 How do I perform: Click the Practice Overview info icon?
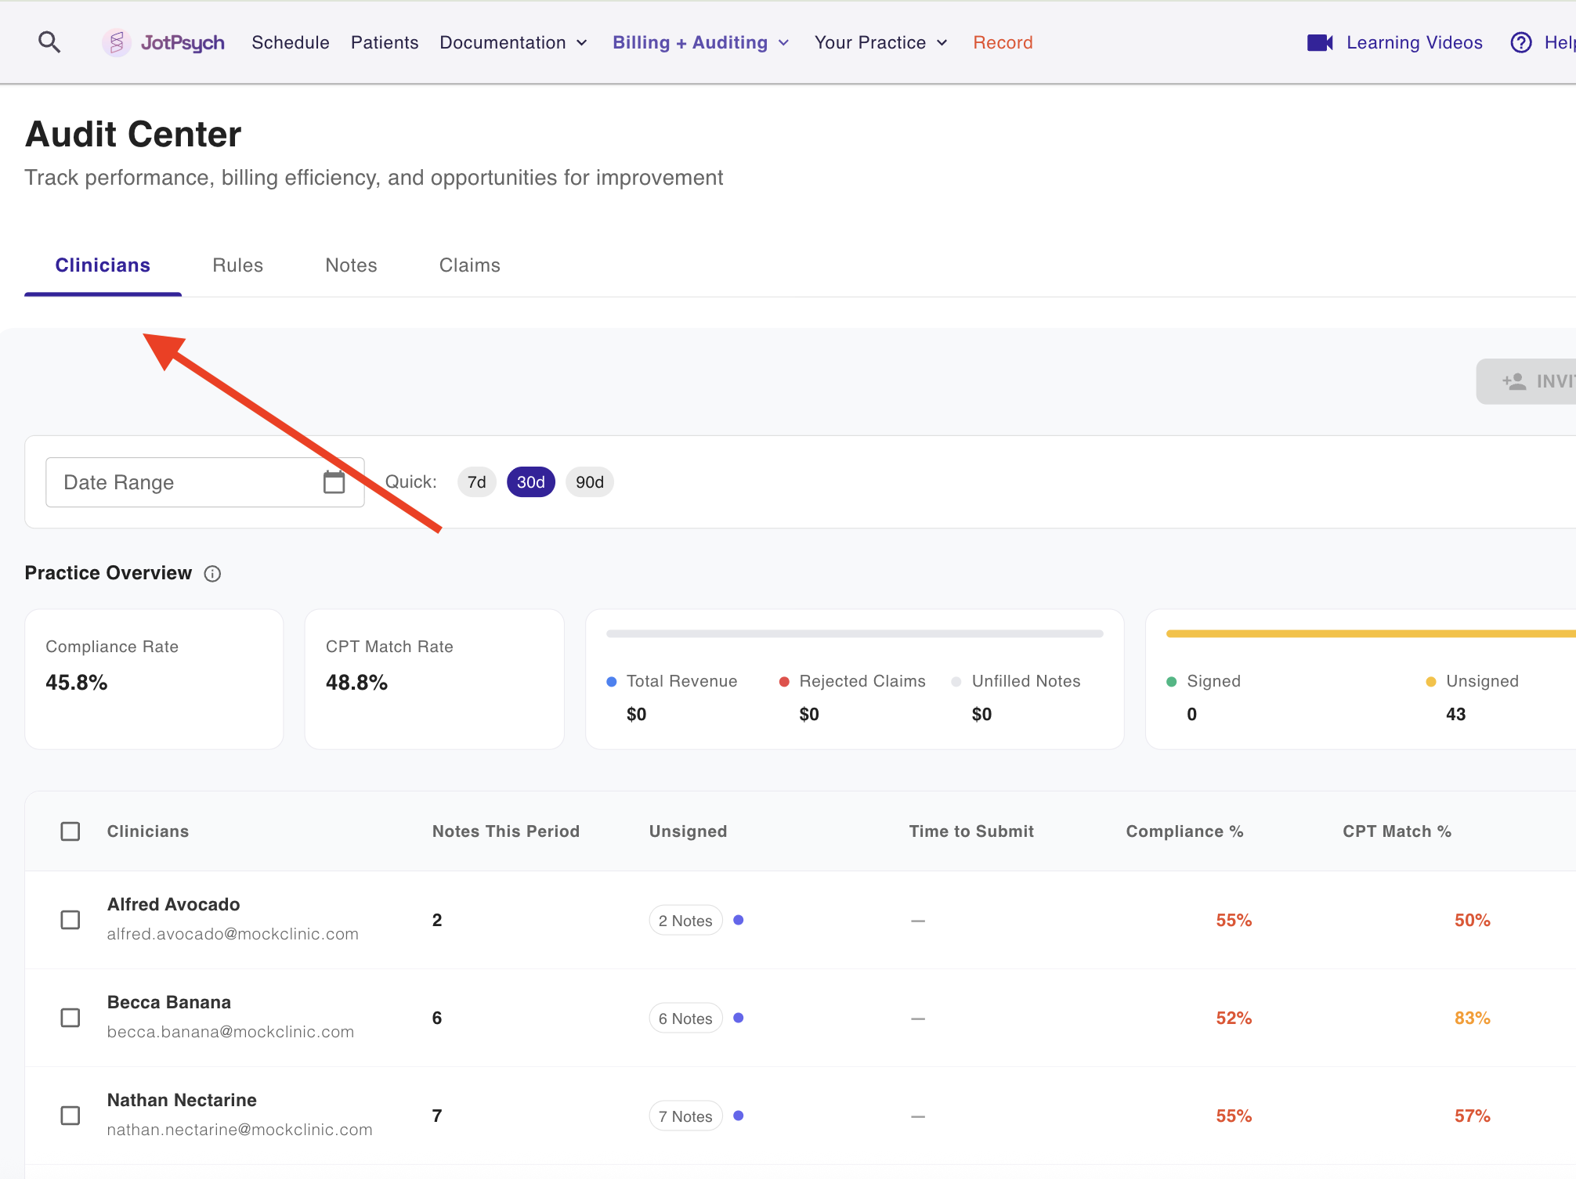(x=212, y=574)
